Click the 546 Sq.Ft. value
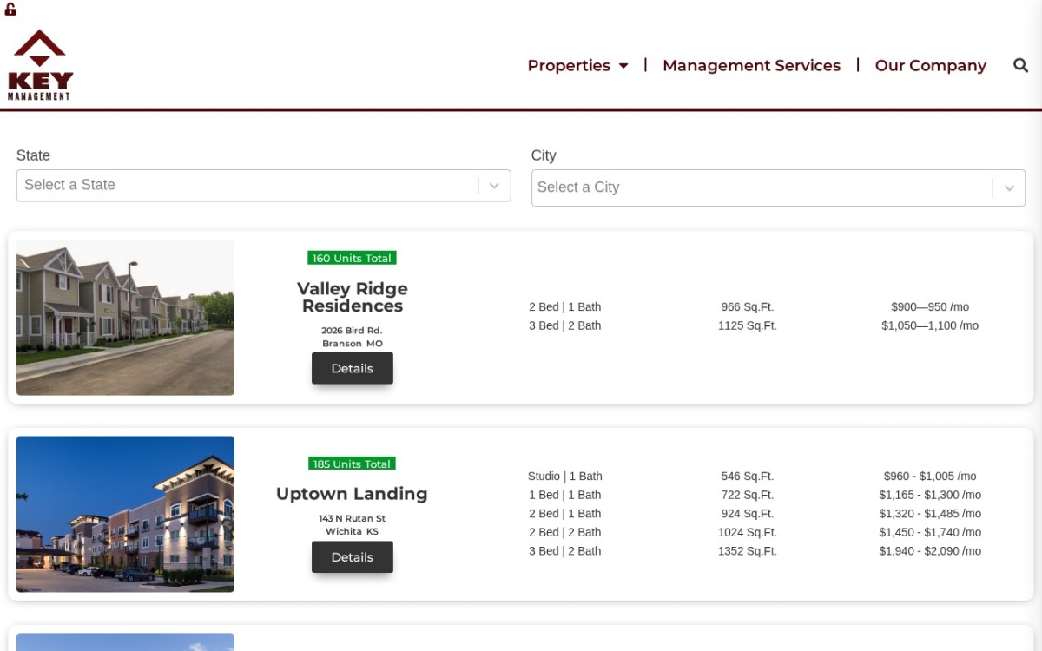This screenshot has width=1042, height=651. pos(748,476)
